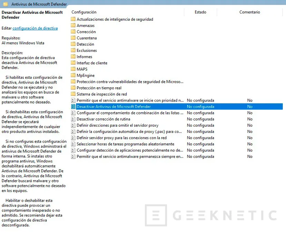286x233 pixels.
Task: Select the Exclusiones folder name
Action: [x=87, y=50]
